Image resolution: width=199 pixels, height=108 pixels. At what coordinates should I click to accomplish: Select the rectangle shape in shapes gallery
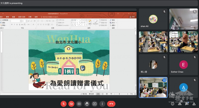point(82,20)
